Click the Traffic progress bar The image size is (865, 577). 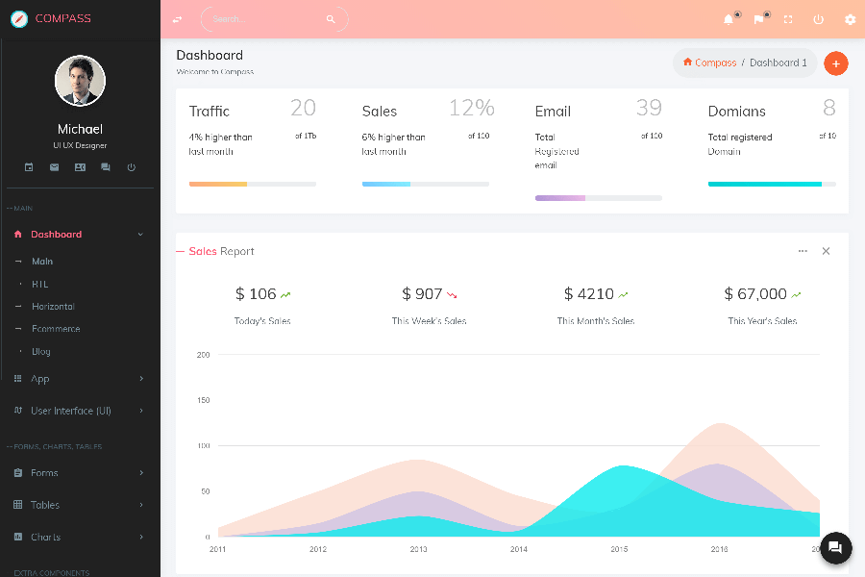click(x=252, y=184)
